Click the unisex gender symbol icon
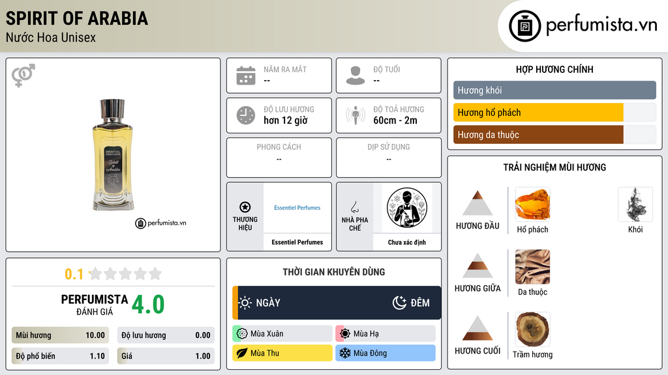The width and height of the screenshot is (668, 375). (23, 76)
